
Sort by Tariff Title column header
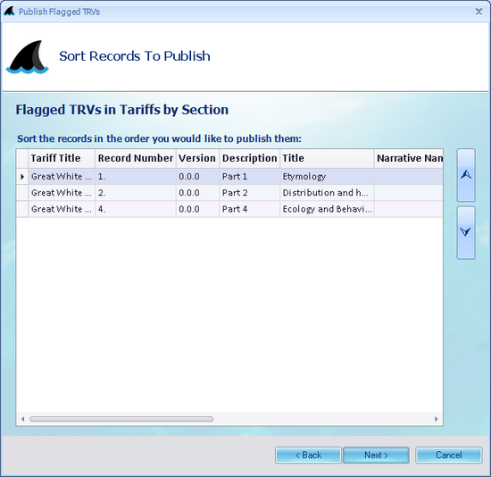(x=62, y=158)
